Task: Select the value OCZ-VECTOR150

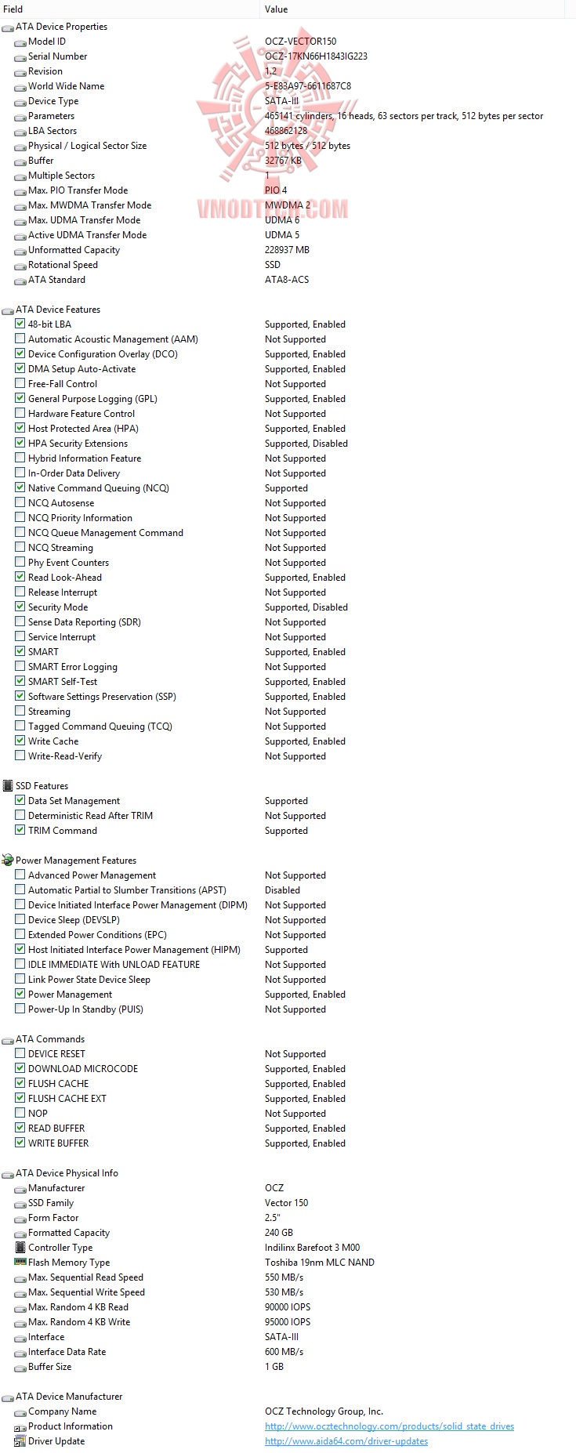Action: [x=301, y=42]
